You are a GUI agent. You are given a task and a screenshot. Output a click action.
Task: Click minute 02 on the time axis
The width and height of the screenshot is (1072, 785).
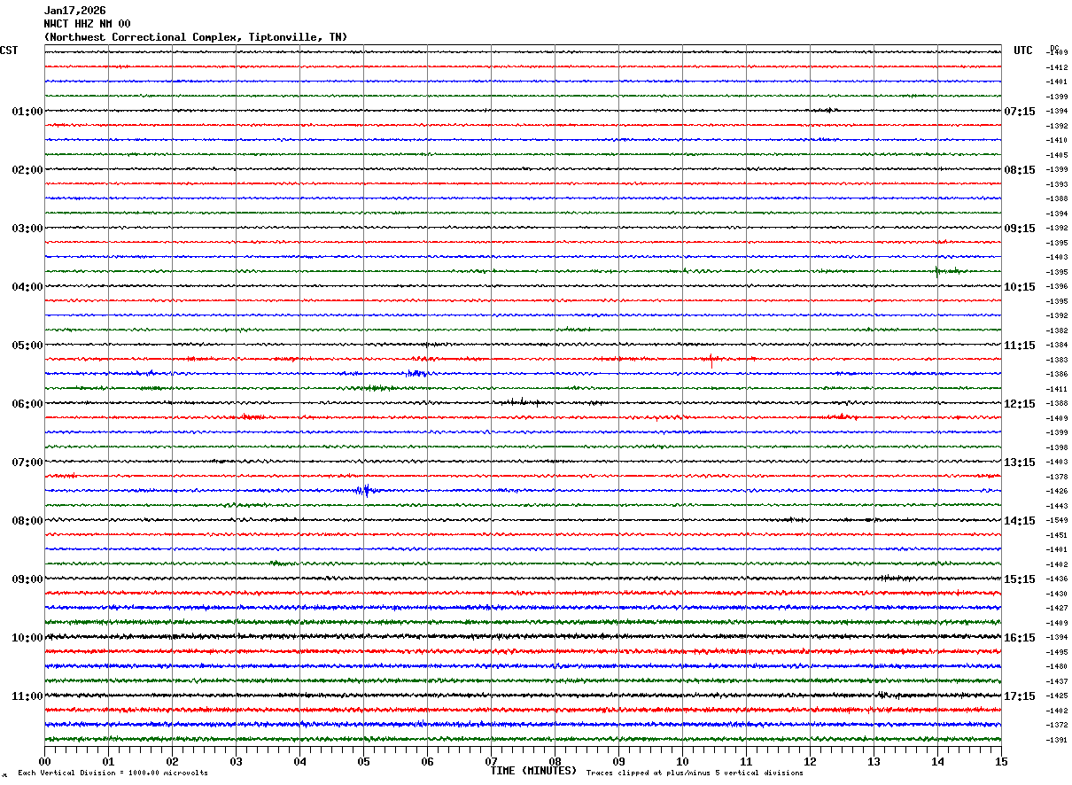click(x=172, y=761)
